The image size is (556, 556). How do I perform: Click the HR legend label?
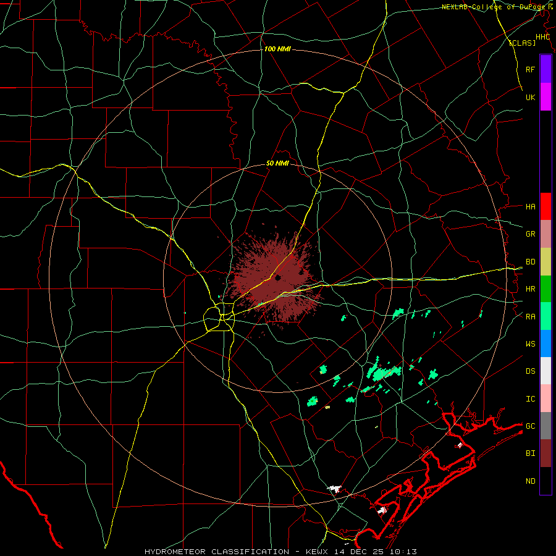530,289
